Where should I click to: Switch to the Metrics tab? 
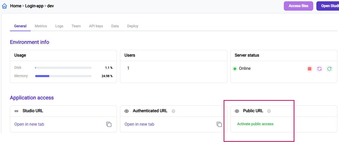coord(41,26)
